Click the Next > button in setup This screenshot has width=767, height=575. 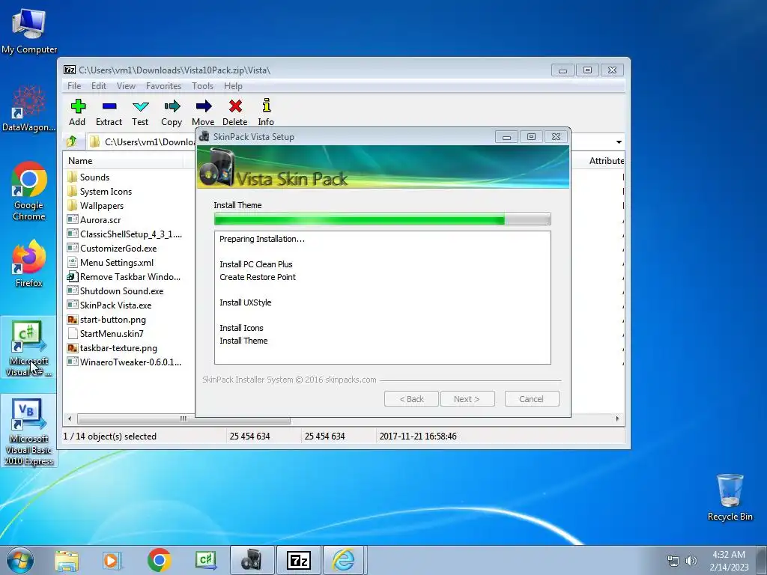(467, 399)
